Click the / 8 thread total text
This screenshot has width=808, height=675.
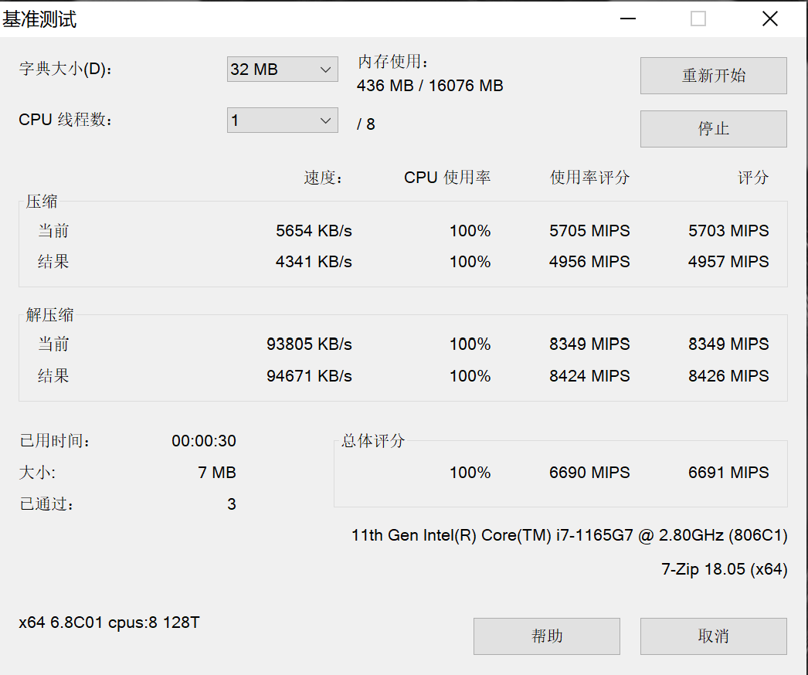pyautogui.click(x=366, y=124)
